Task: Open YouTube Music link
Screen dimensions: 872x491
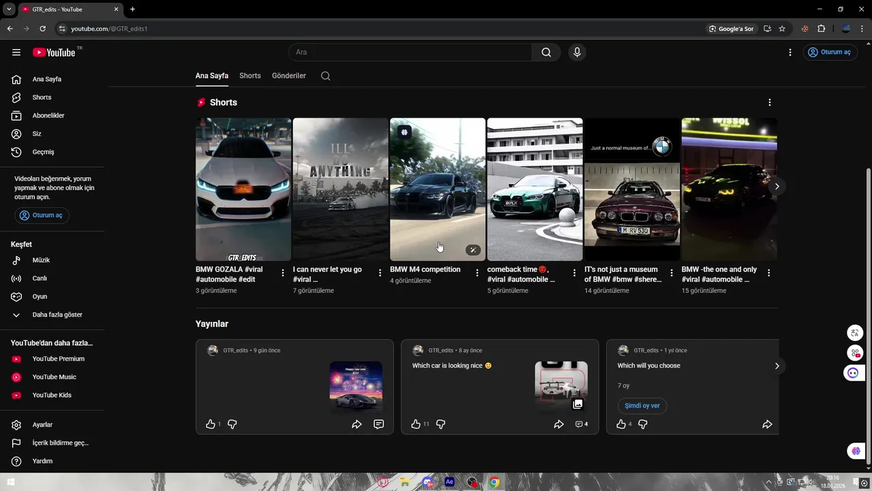Action: pos(52,377)
